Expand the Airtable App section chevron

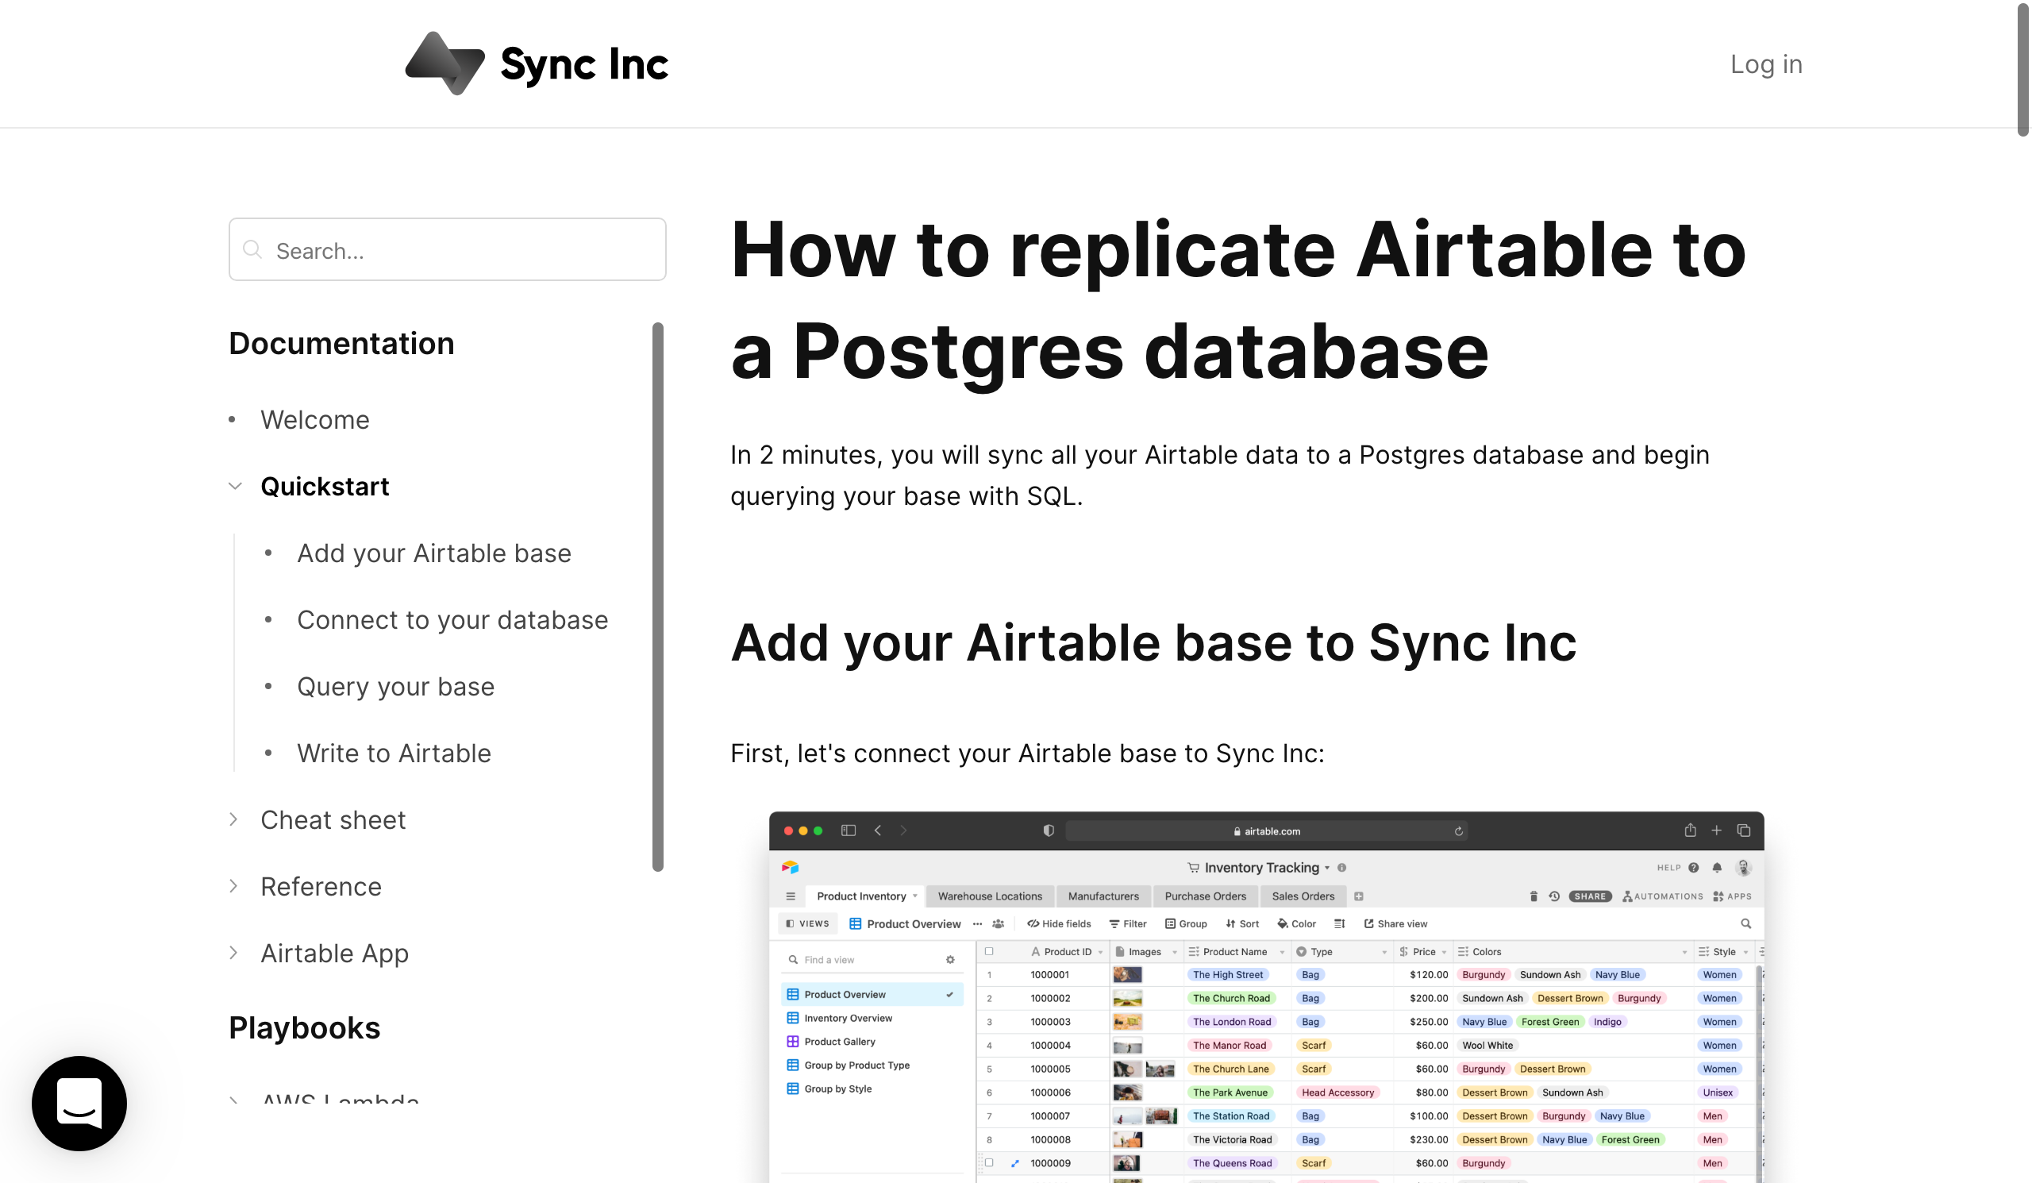[x=234, y=953]
